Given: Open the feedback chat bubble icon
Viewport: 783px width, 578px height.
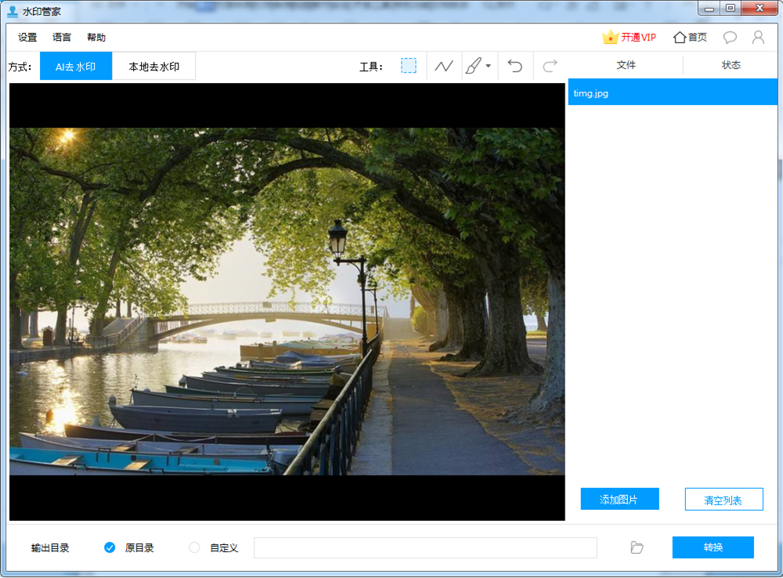Looking at the screenshot, I should (x=730, y=37).
